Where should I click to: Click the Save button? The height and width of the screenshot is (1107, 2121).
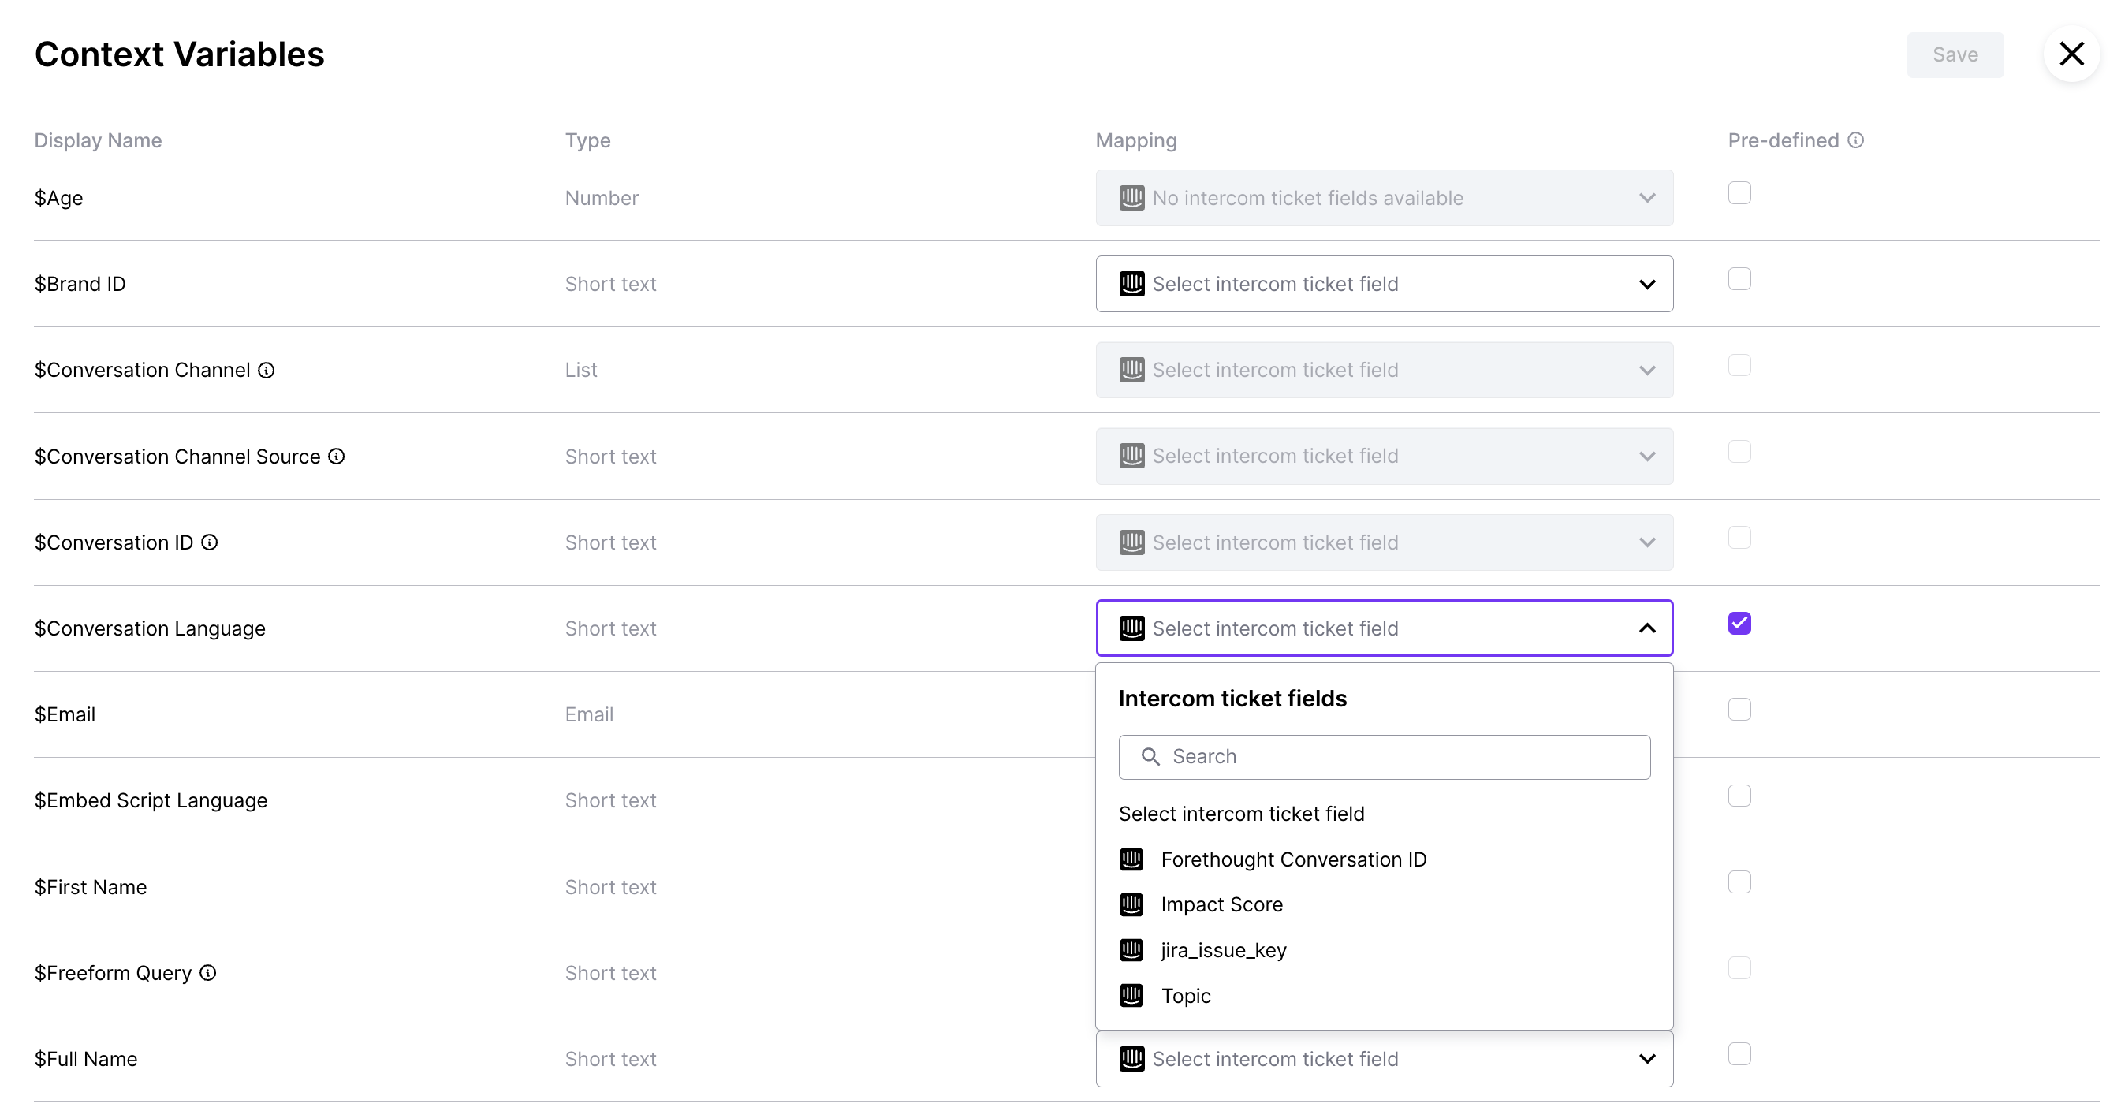tap(1955, 54)
